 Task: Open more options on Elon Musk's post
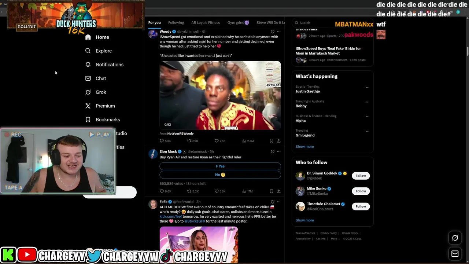click(x=279, y=151)
